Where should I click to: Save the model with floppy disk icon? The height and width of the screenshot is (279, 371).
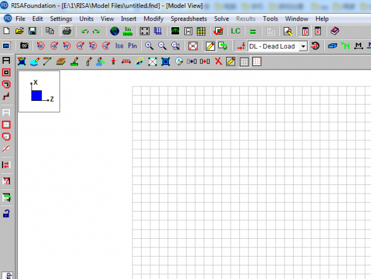(x=32, y=31)
